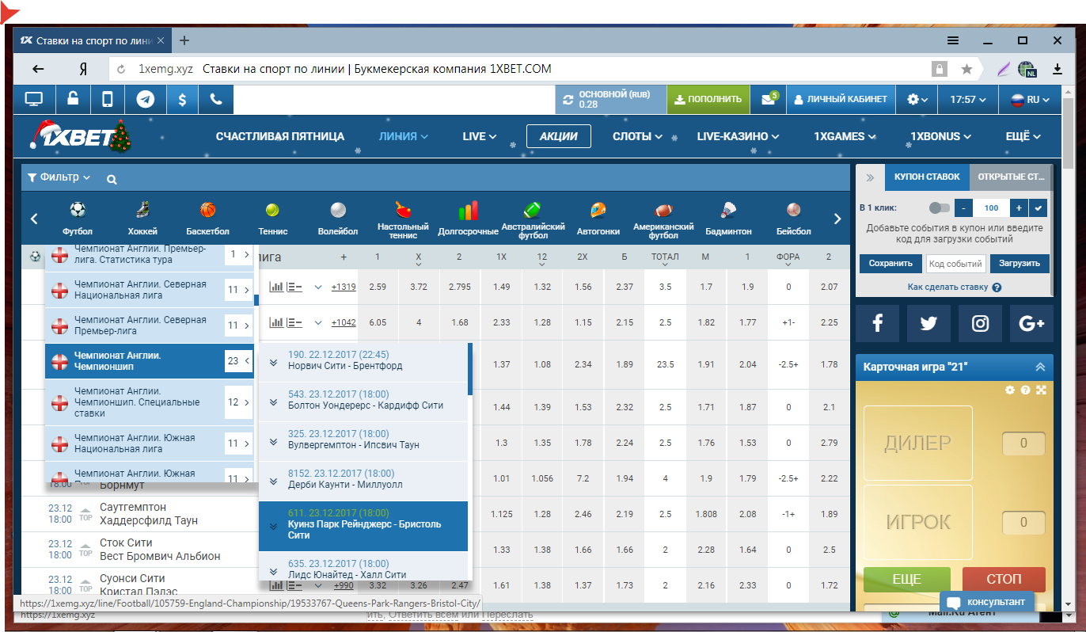Click the open padlock access icon

pos(73,100)
